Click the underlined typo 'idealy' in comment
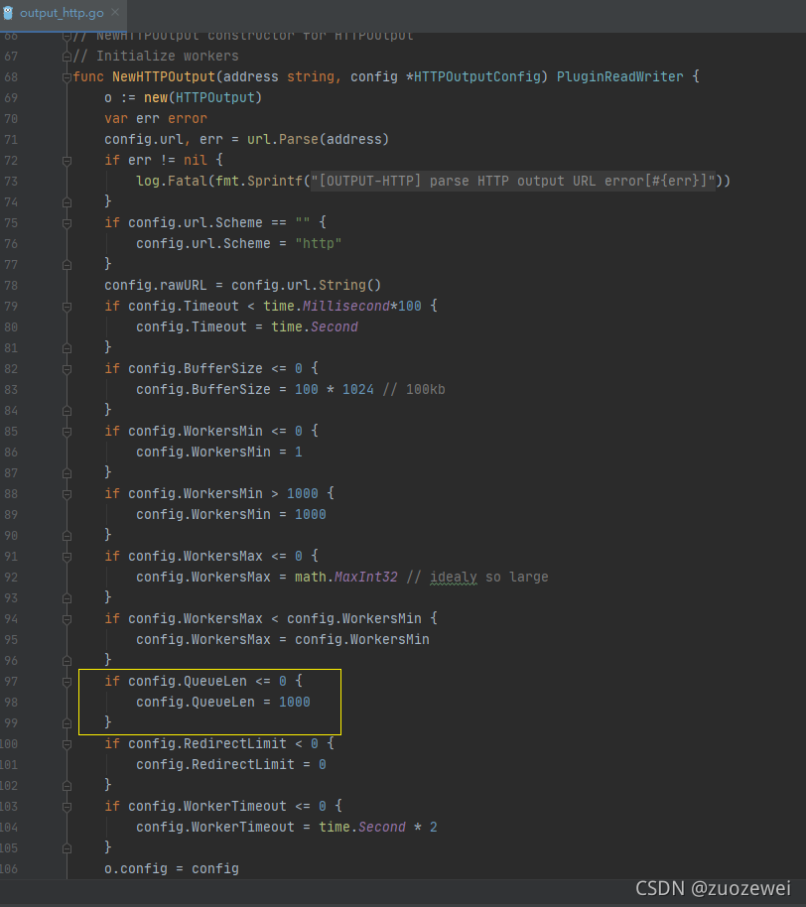 click(454, 577)
